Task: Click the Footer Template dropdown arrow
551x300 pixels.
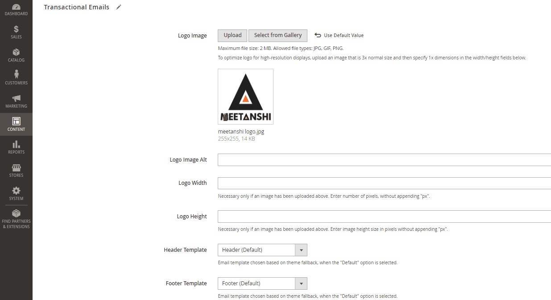Action: point(301,283)
